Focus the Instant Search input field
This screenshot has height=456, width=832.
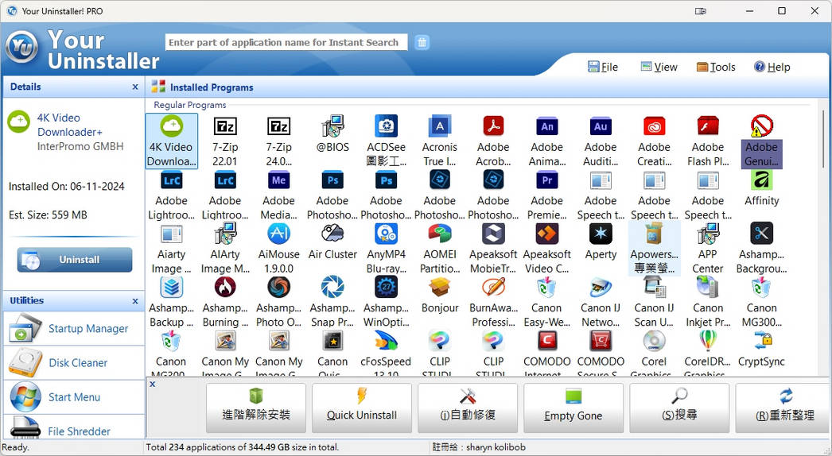point(286,42)
